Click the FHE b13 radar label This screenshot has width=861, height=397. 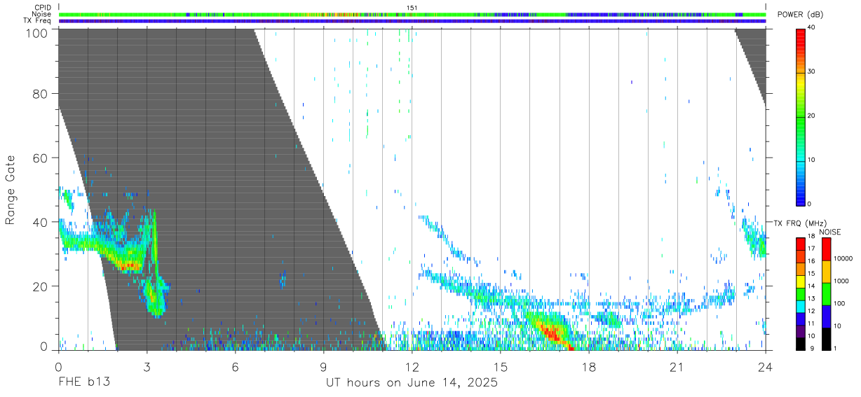point(83,383)
